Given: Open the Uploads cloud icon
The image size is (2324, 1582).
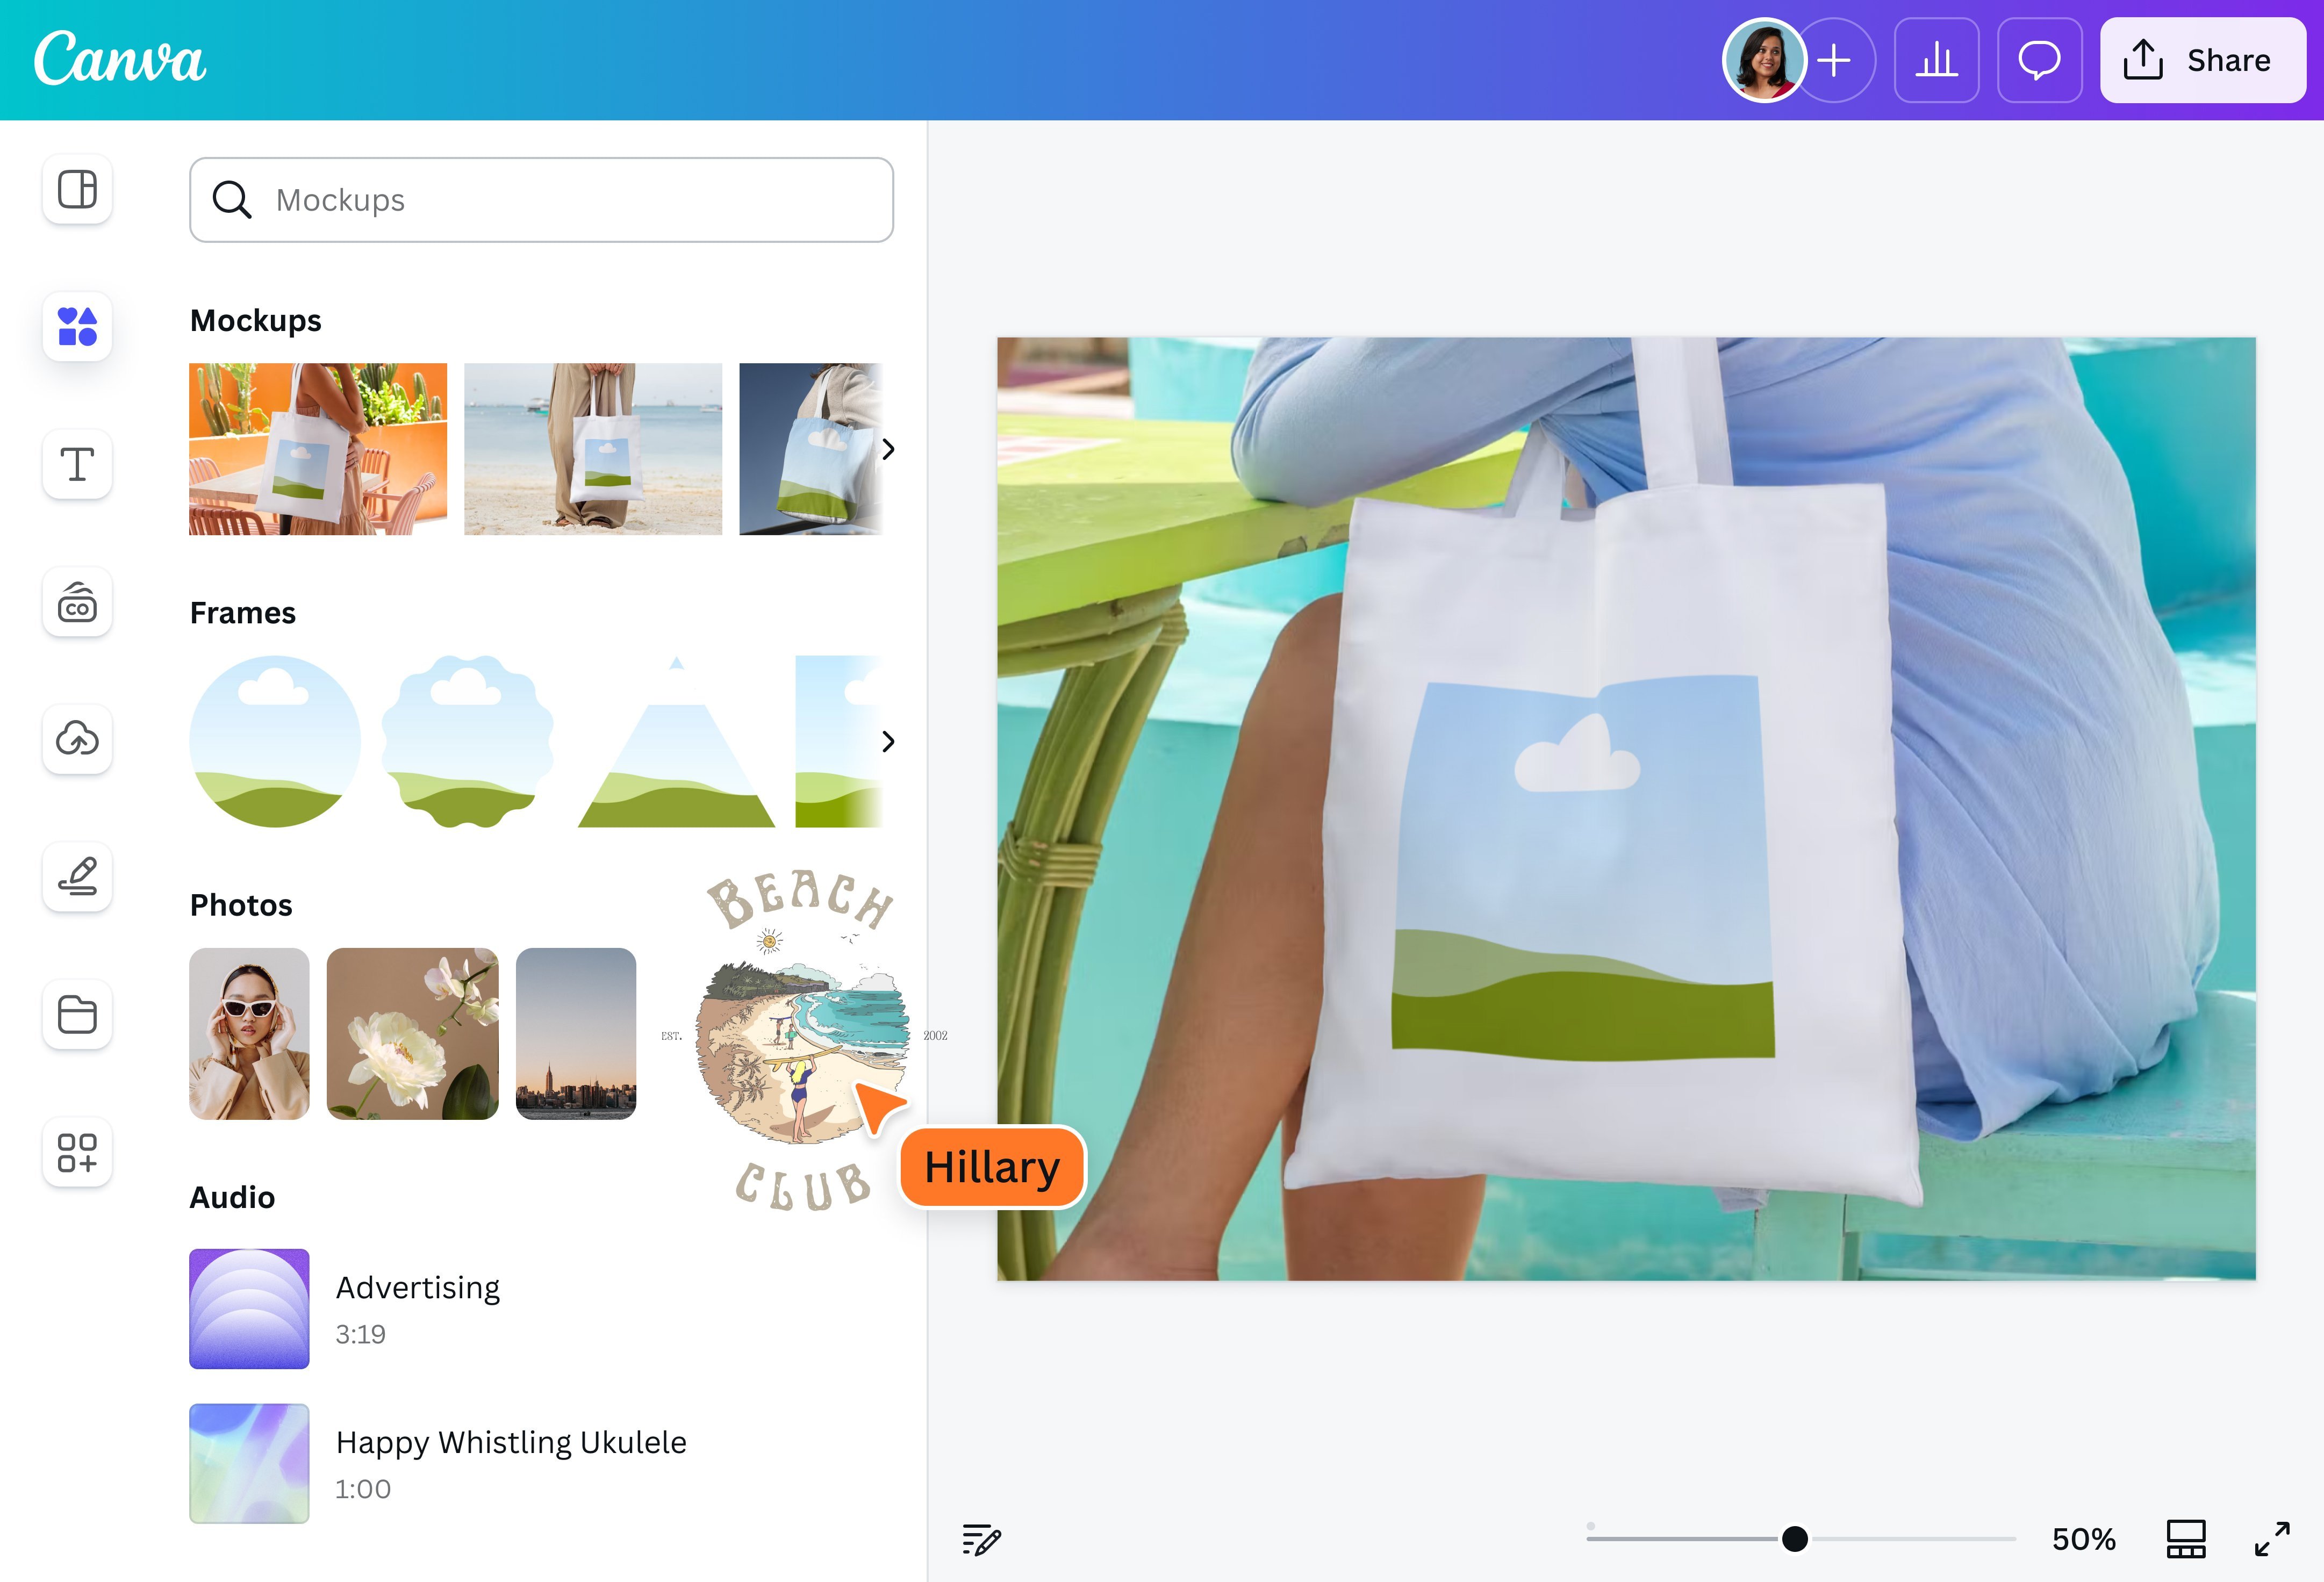Looking at the screenshot, I should click(77, 739).
